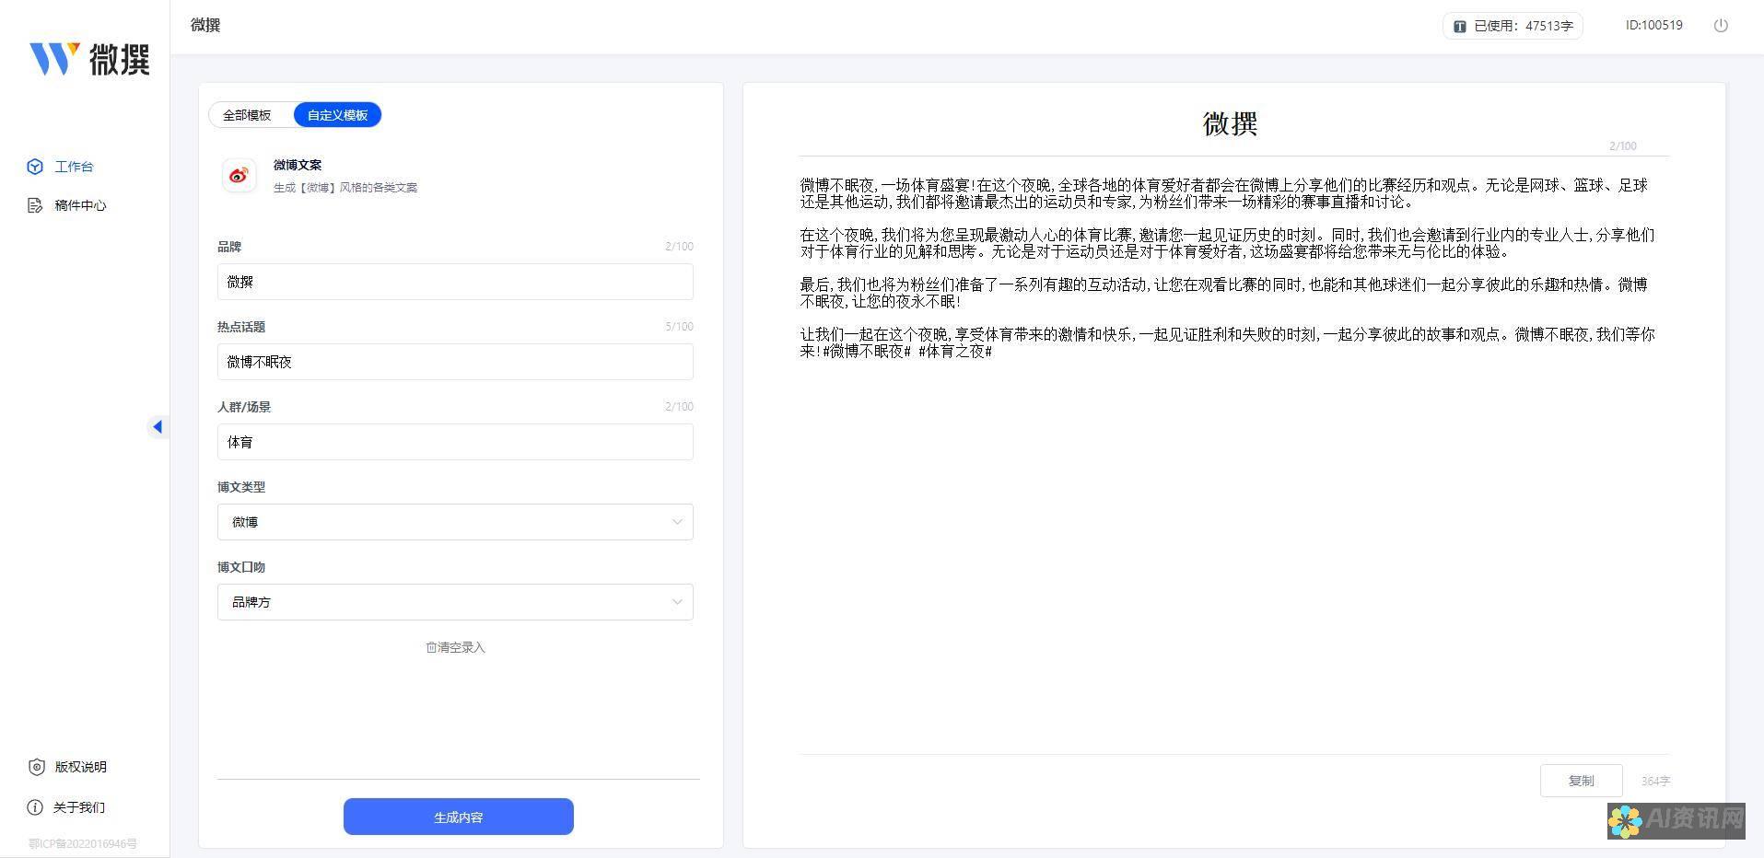The height and width of the screenshot is (858, 1764).
Task: Click the 364字 word count
Action: (1655, 782)
